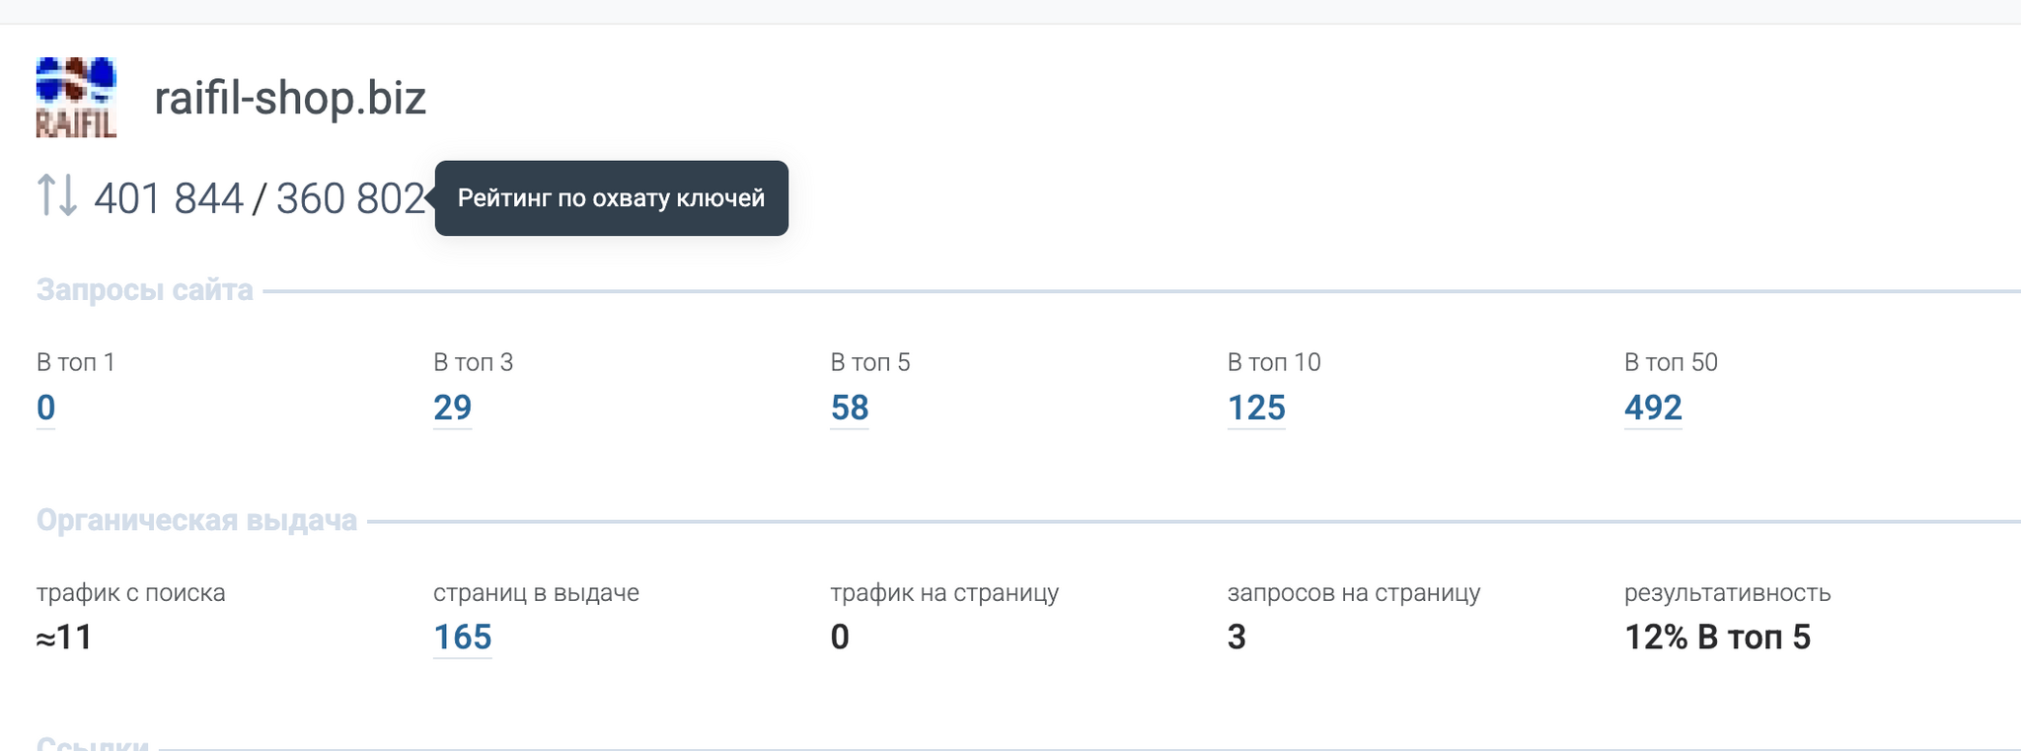
Task: Click the Ссылки section header
Action: (x=93, y=742)
